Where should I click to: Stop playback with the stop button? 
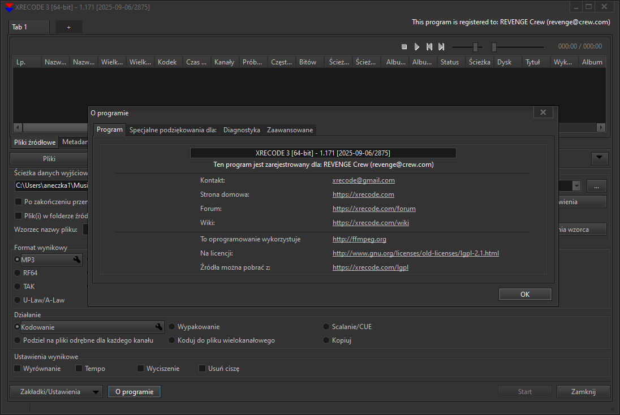tap(404, 46)
